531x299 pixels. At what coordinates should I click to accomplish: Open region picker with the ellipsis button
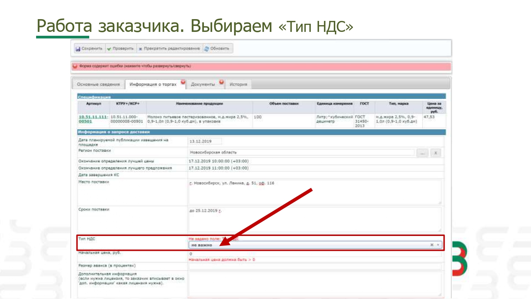coord(422,153)
